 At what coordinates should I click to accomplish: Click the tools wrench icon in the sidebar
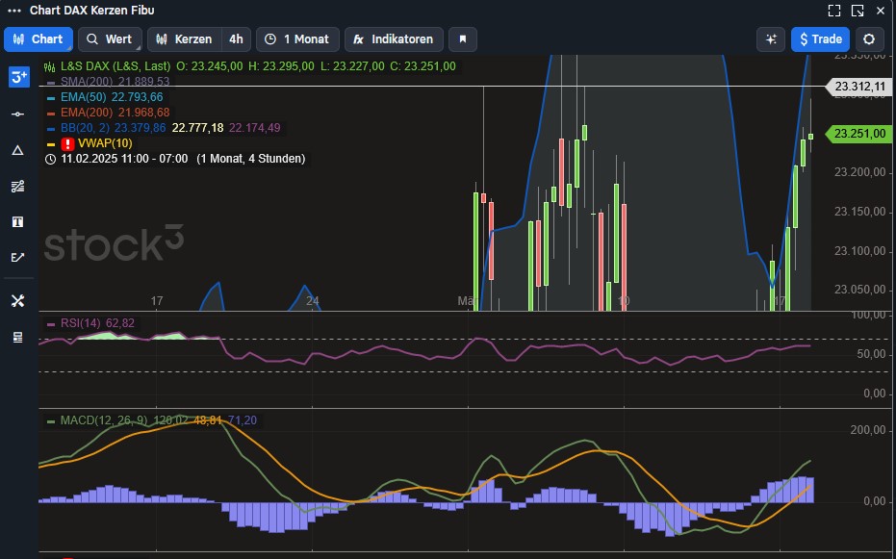pyautogui.click(x=17, y=300)
